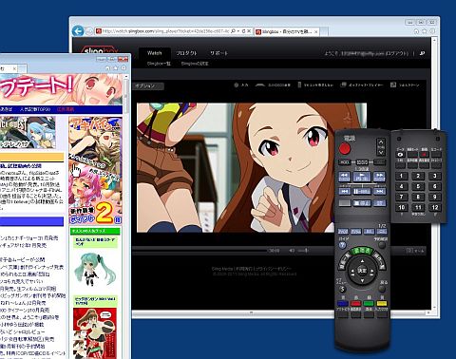Click green 番組表 program guide button
This screenshot has width=456, height=359.
[x=362, y=251]
